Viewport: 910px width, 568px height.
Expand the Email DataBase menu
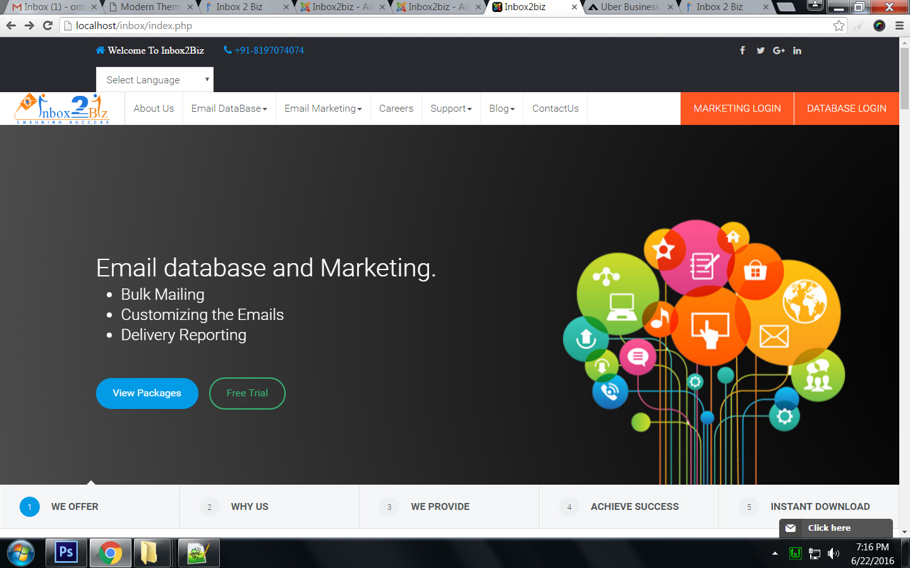click(x=229, y=109)
